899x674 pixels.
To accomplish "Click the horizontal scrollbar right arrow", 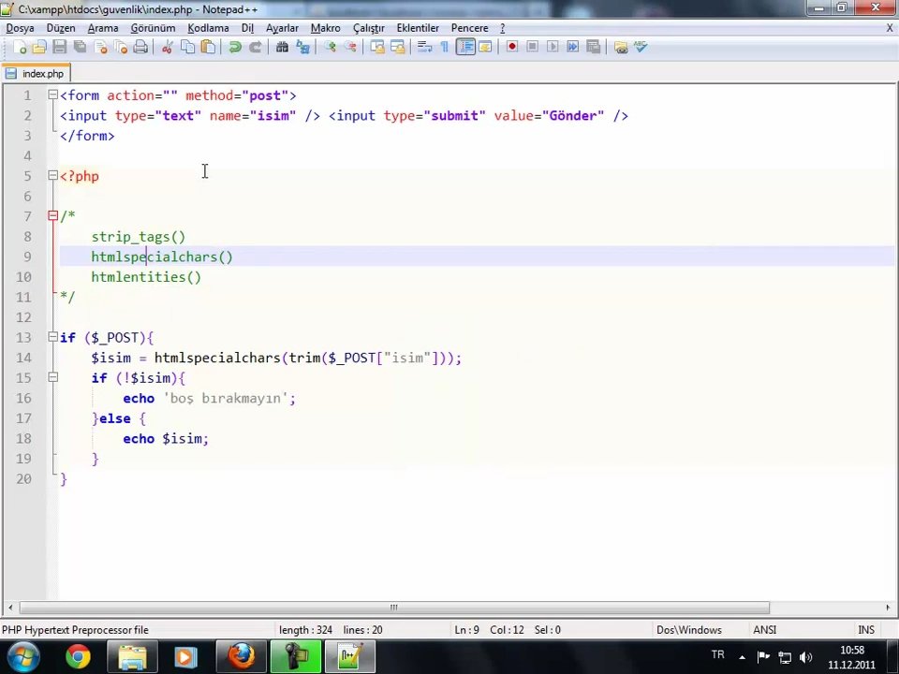I will 888,608.
